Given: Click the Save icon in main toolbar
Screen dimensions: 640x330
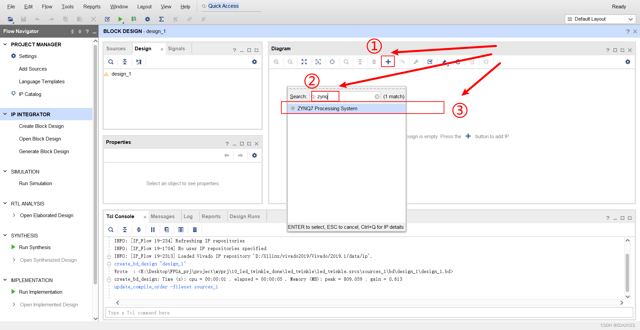Looking at the screenshot, I should click(x=23, y=19).
